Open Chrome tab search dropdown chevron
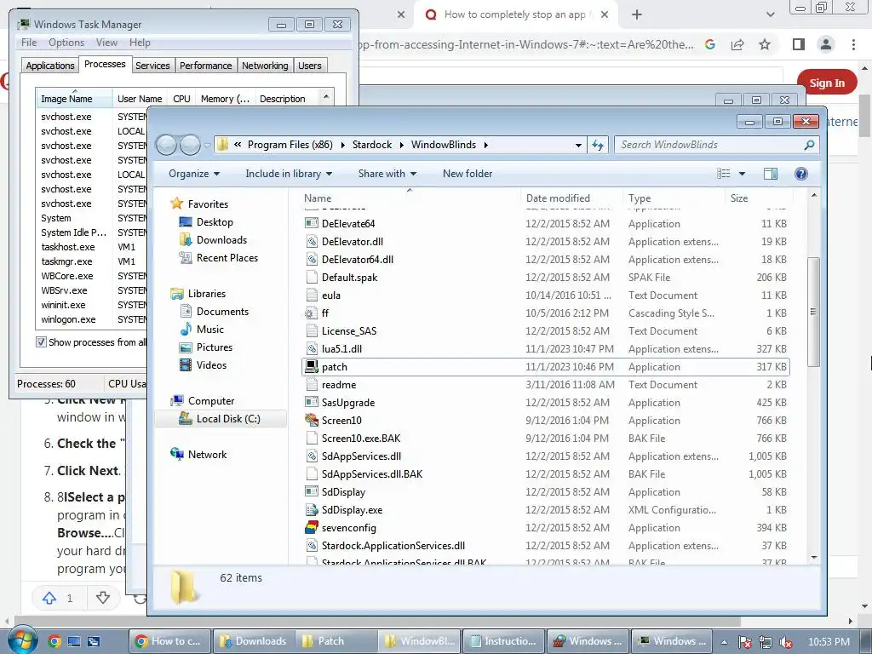Screen dimensions: 872x654 coord(770,14)
